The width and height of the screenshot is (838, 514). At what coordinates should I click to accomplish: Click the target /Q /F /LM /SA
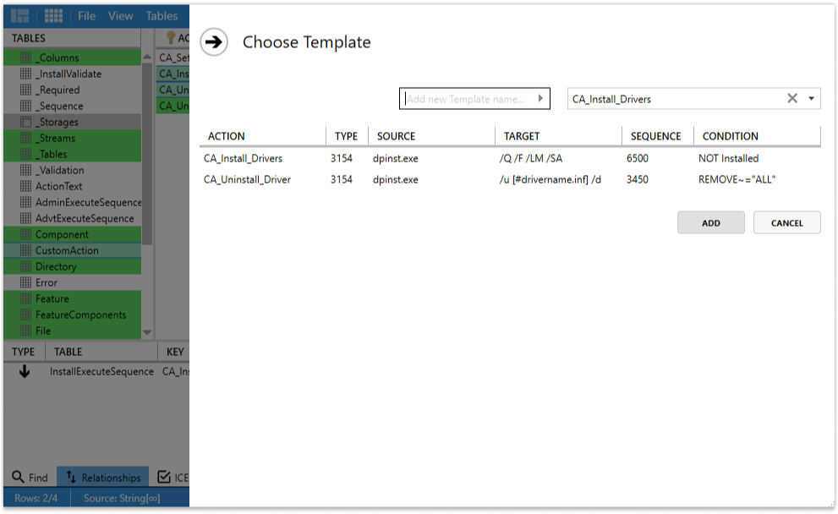[531, 158]
